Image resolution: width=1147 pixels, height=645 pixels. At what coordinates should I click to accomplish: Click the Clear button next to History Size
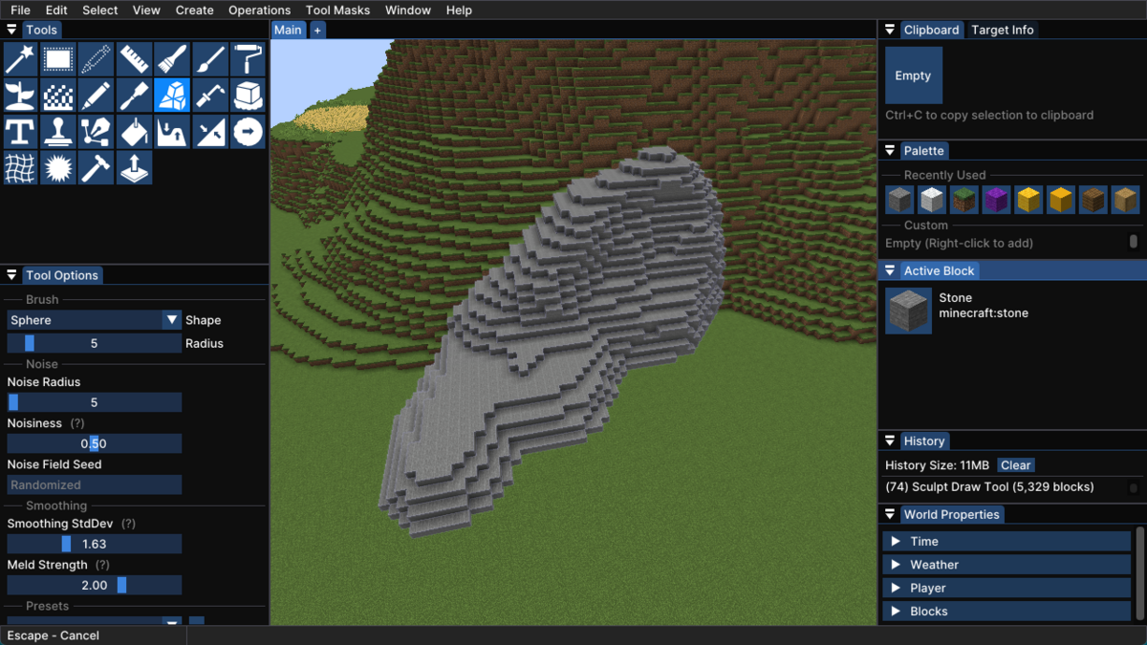click(x=1015, y=464)
